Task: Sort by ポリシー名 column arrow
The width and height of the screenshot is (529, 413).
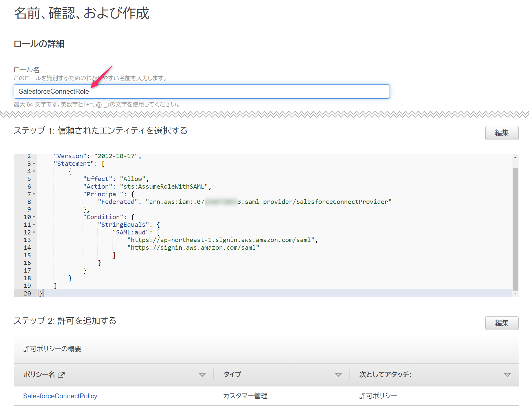Action: pyautogui.click(x=202, y=375)
